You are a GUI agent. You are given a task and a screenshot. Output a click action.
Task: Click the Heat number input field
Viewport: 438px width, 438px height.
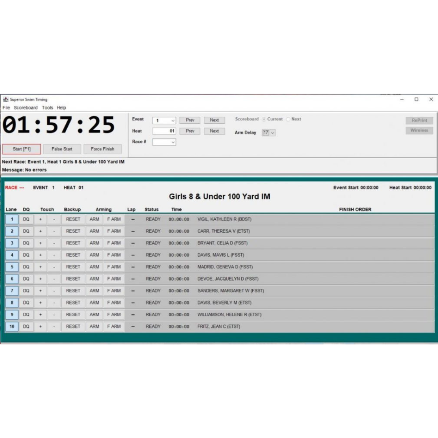(164, 131)
